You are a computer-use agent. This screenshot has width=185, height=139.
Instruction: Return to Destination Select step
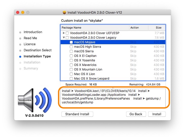coord(38,50)
